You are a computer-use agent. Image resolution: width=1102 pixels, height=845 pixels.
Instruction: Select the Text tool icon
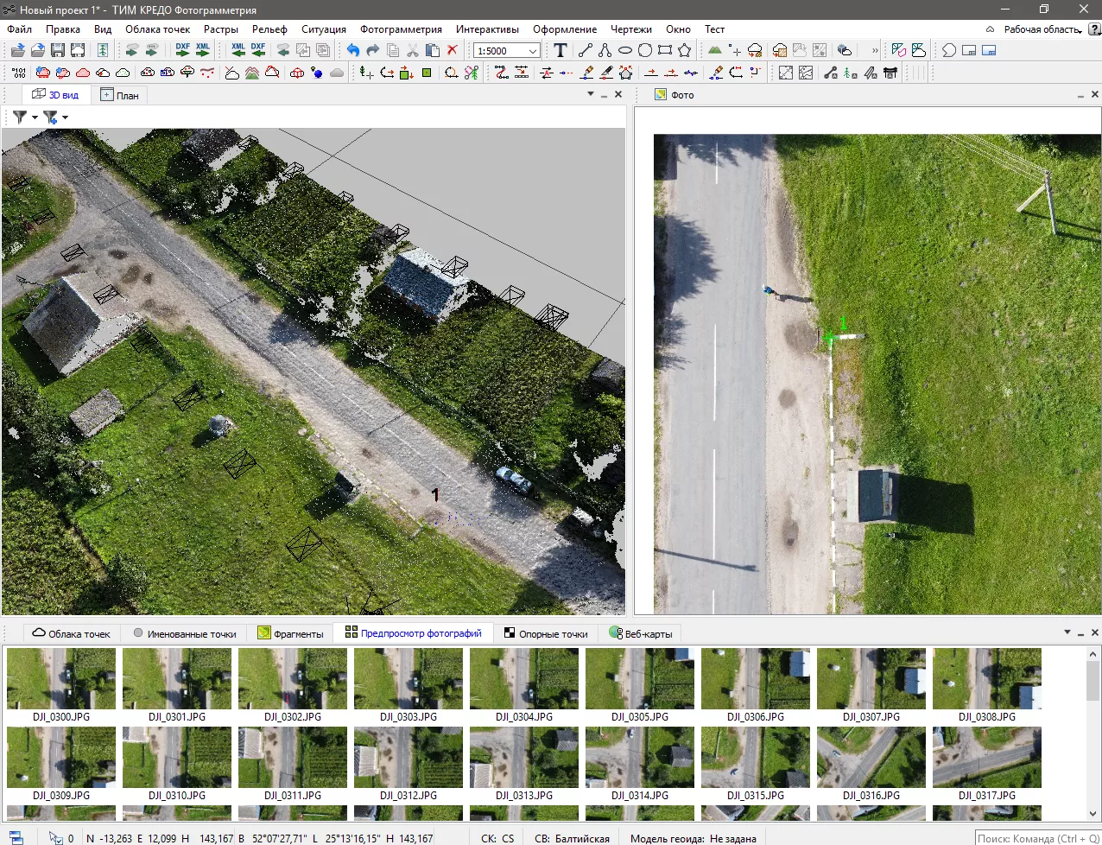coord(560,51)
